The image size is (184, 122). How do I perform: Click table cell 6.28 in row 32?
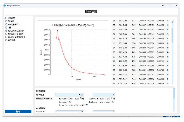133,70
